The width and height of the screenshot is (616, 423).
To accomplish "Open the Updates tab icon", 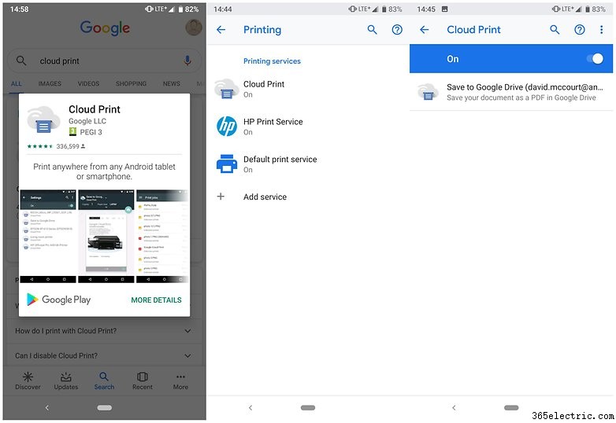I will 66,377.
